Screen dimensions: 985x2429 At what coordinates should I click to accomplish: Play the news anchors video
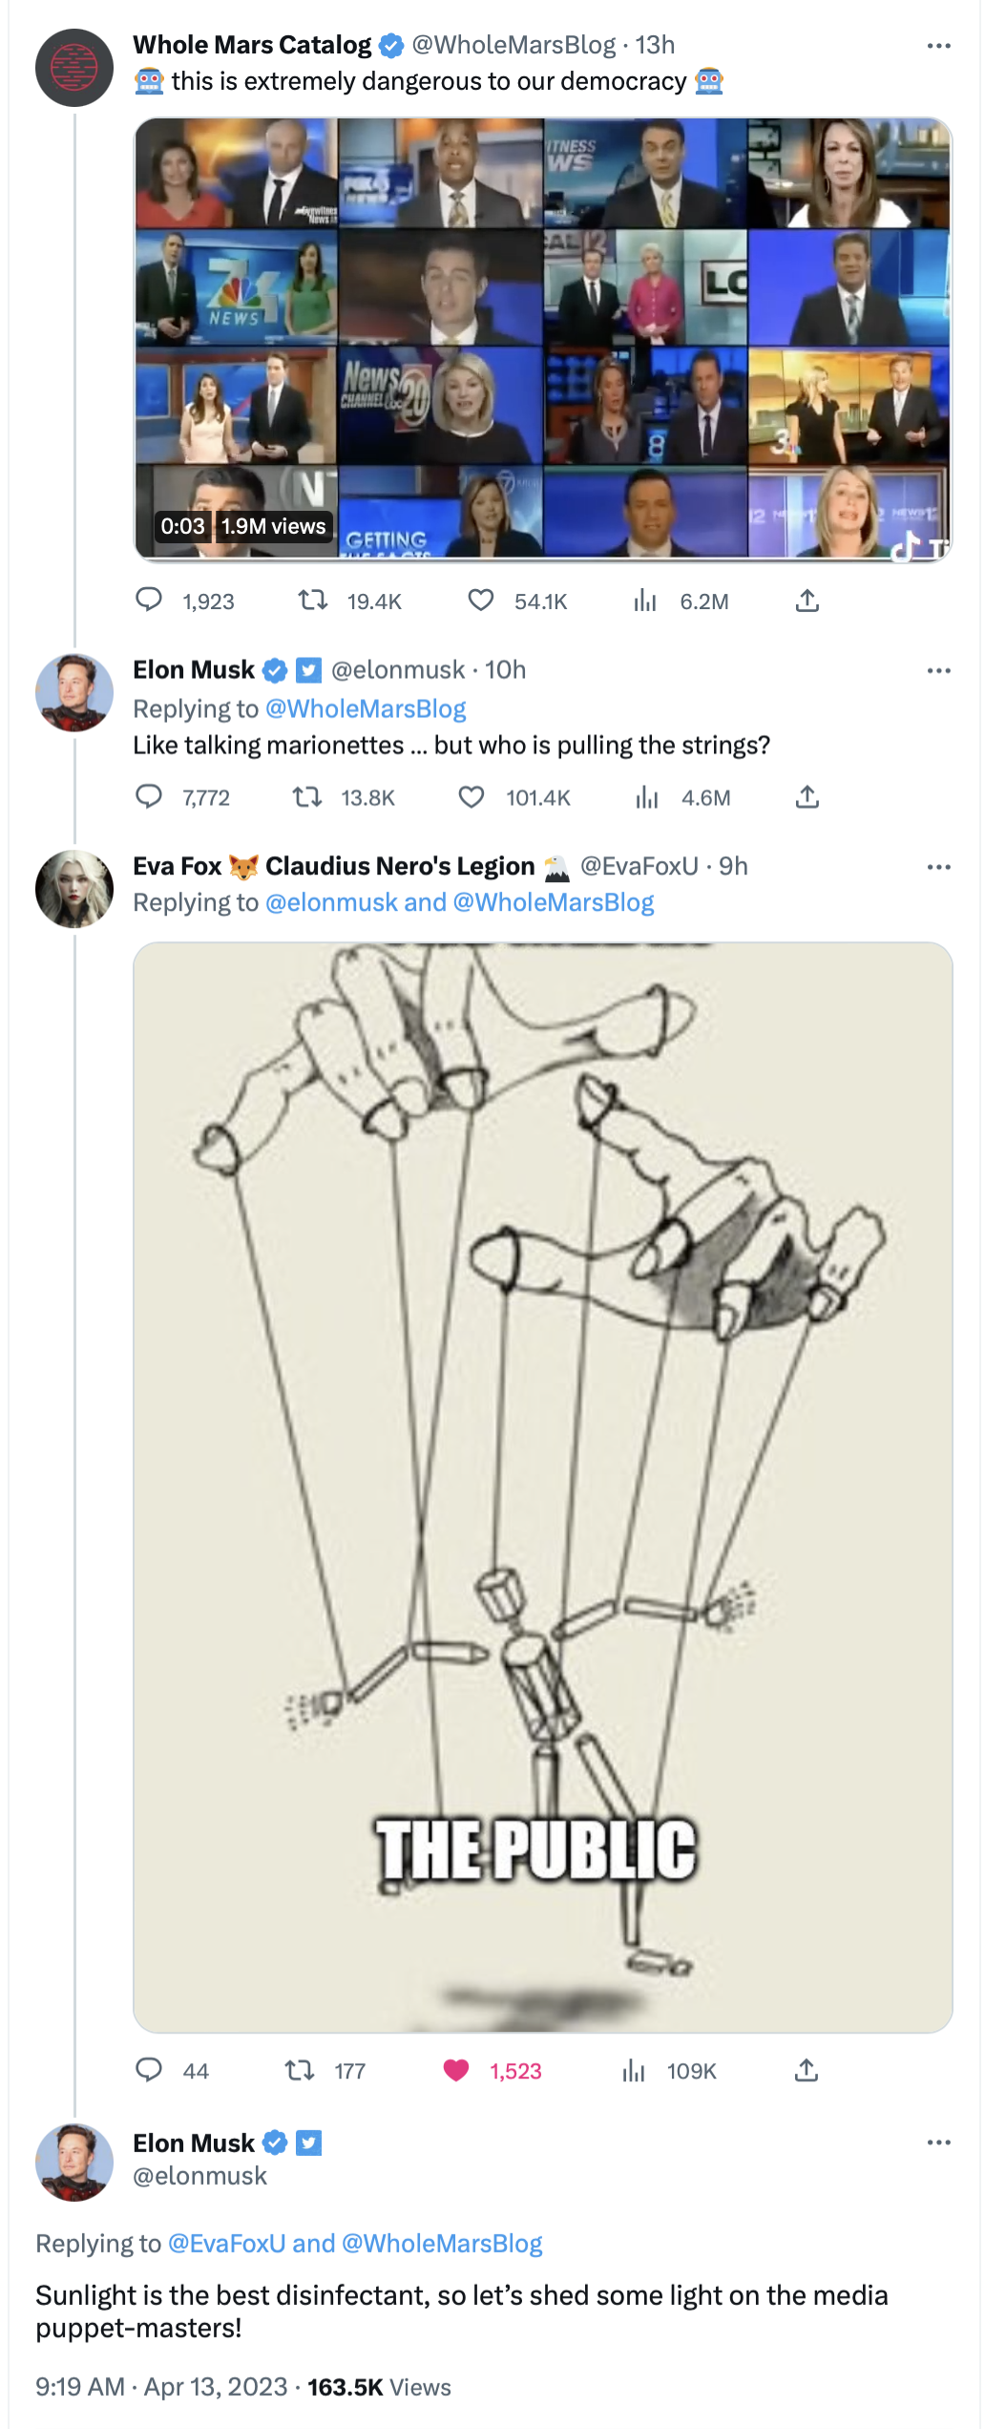pos(543,339)
